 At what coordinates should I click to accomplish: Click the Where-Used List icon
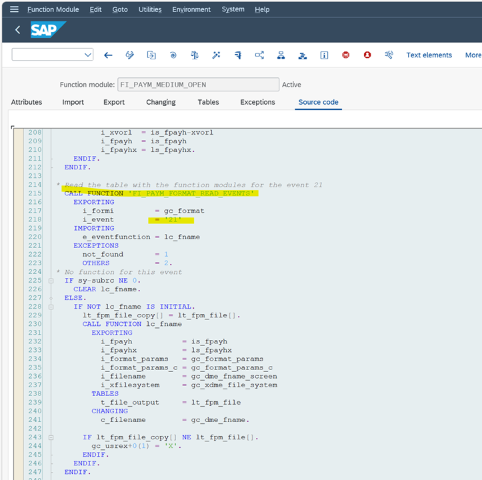259,55
